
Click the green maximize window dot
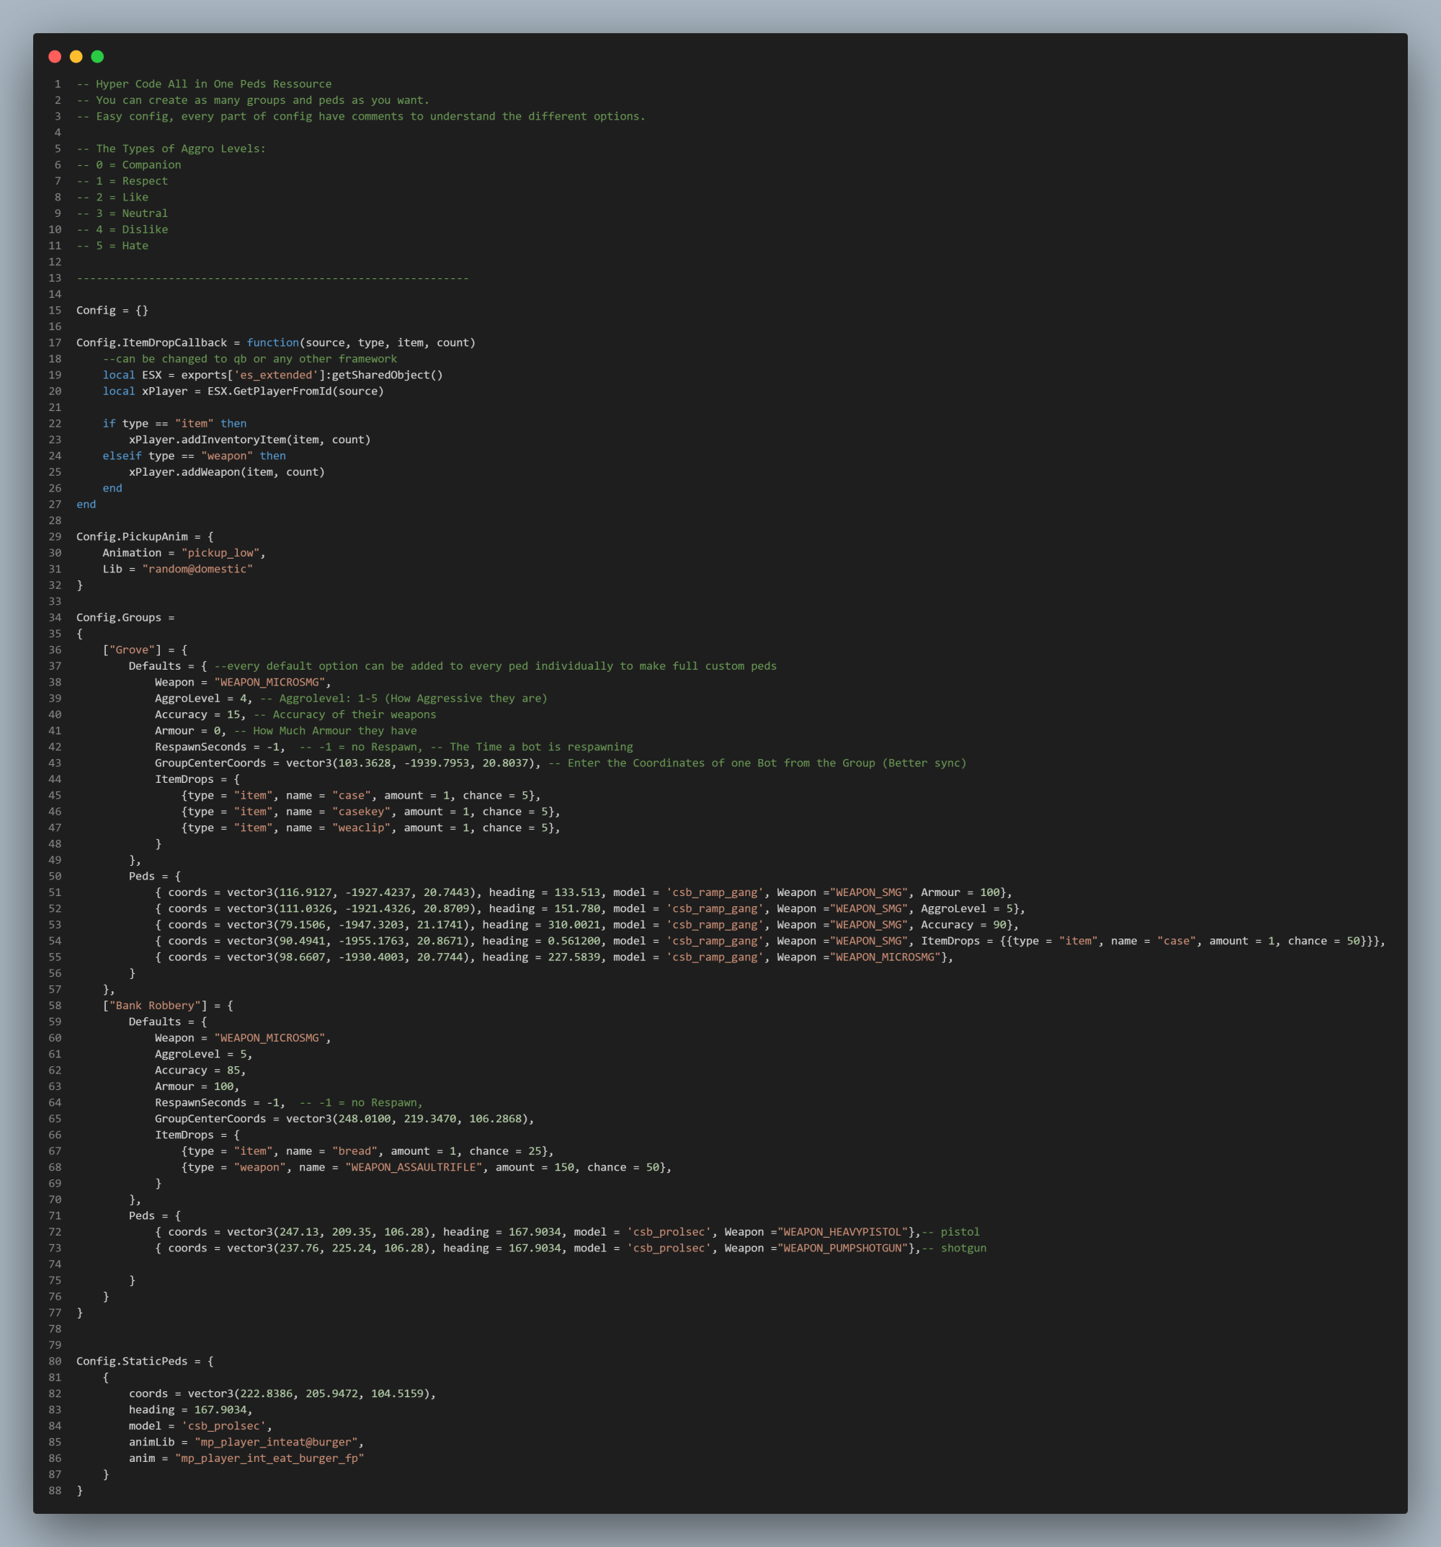(x=97, y=56)
